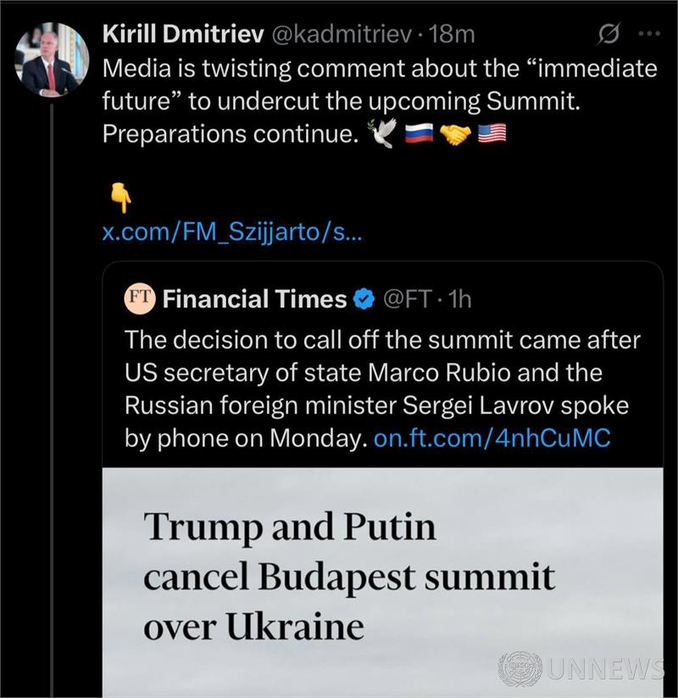Screen dimensions: 678x698
Task: Click the Financial Times logo avatar
Action: [139, 299]
